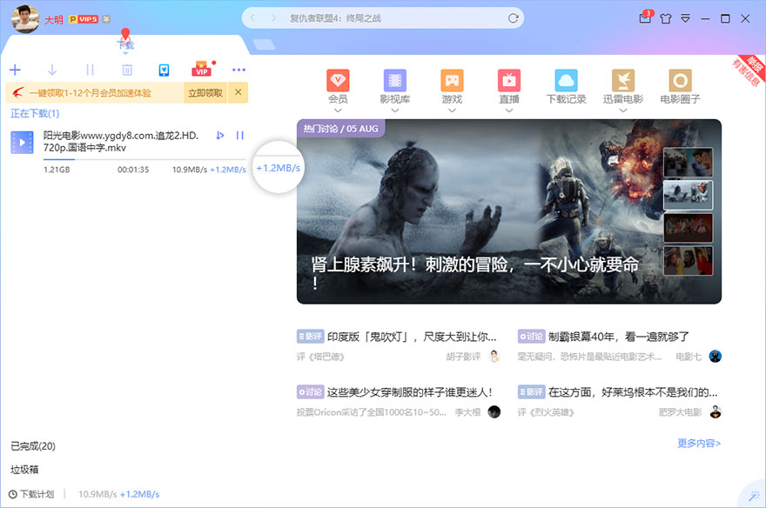Refresh the page with the reload icon
This screenshot has height=508, width=766.
pos(513,18)
